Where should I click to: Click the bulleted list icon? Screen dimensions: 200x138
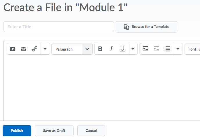(x=167, y=49)
